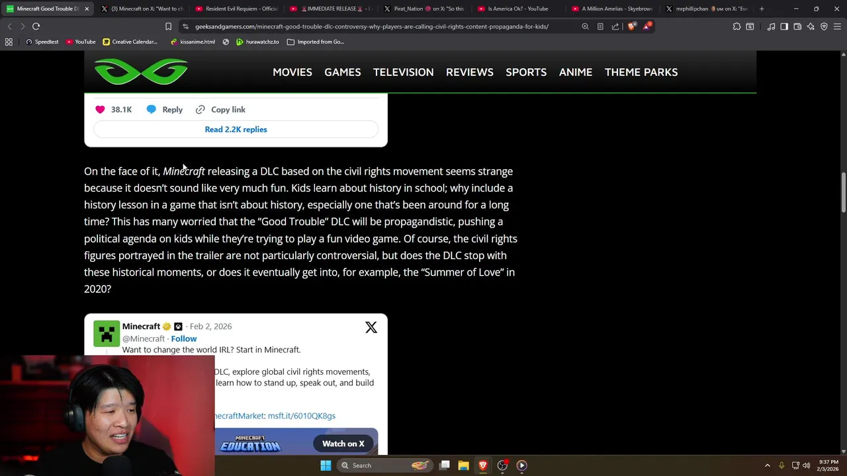
Task: Switch to the IMMEDIATE RELEASE YouTube tab
Action: coord(331,9)
